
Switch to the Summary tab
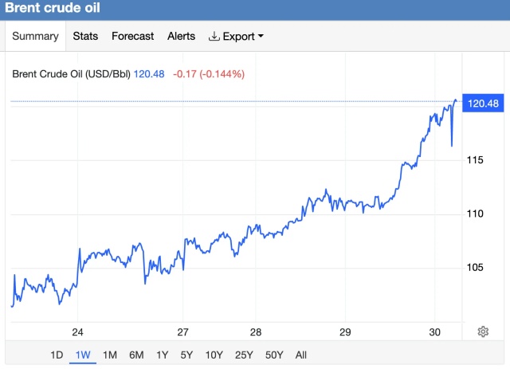pos(35,36)
